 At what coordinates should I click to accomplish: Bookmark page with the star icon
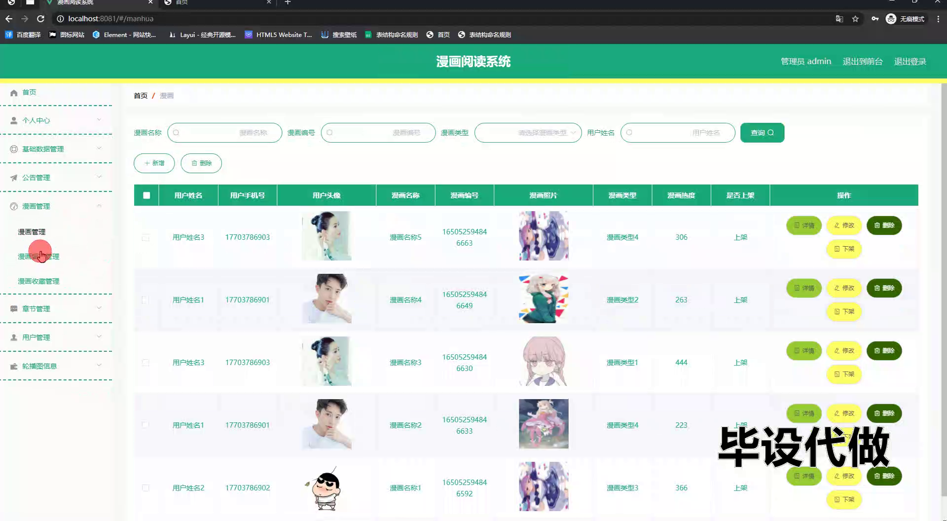(855, 19)
